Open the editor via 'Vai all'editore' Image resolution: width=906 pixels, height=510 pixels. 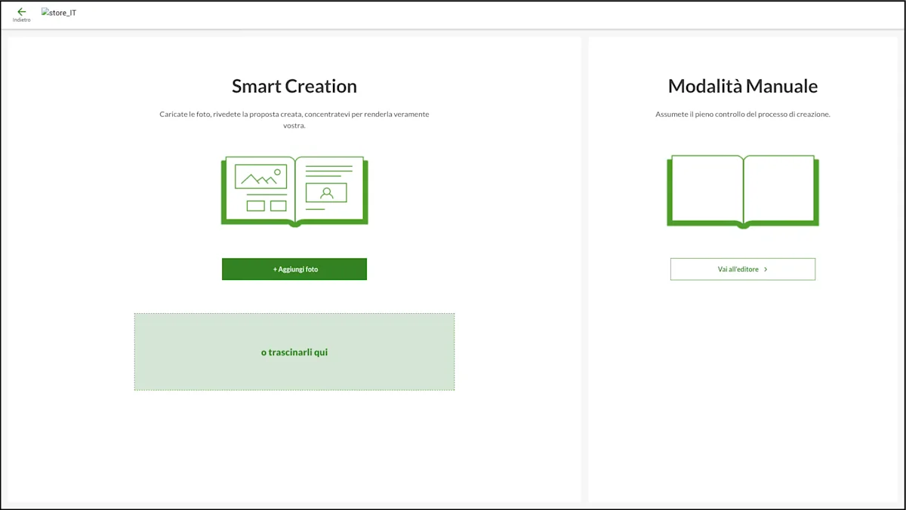pos(743,269)
